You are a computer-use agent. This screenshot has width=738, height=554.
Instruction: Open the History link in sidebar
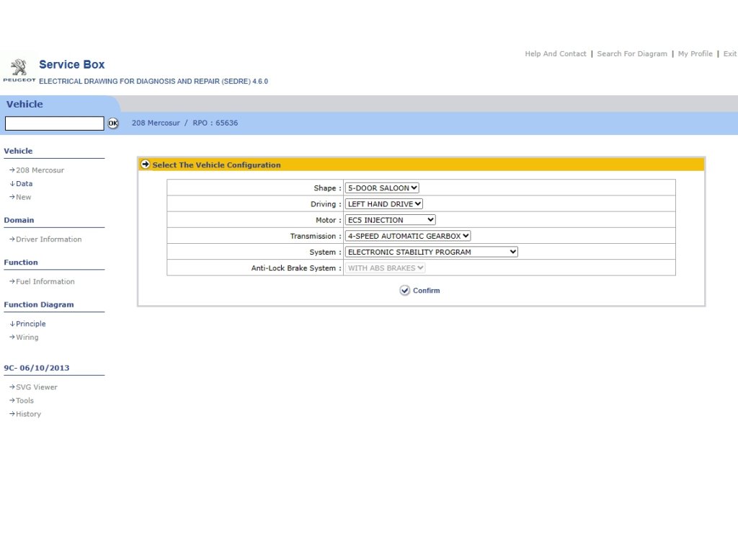pos(28,414)
